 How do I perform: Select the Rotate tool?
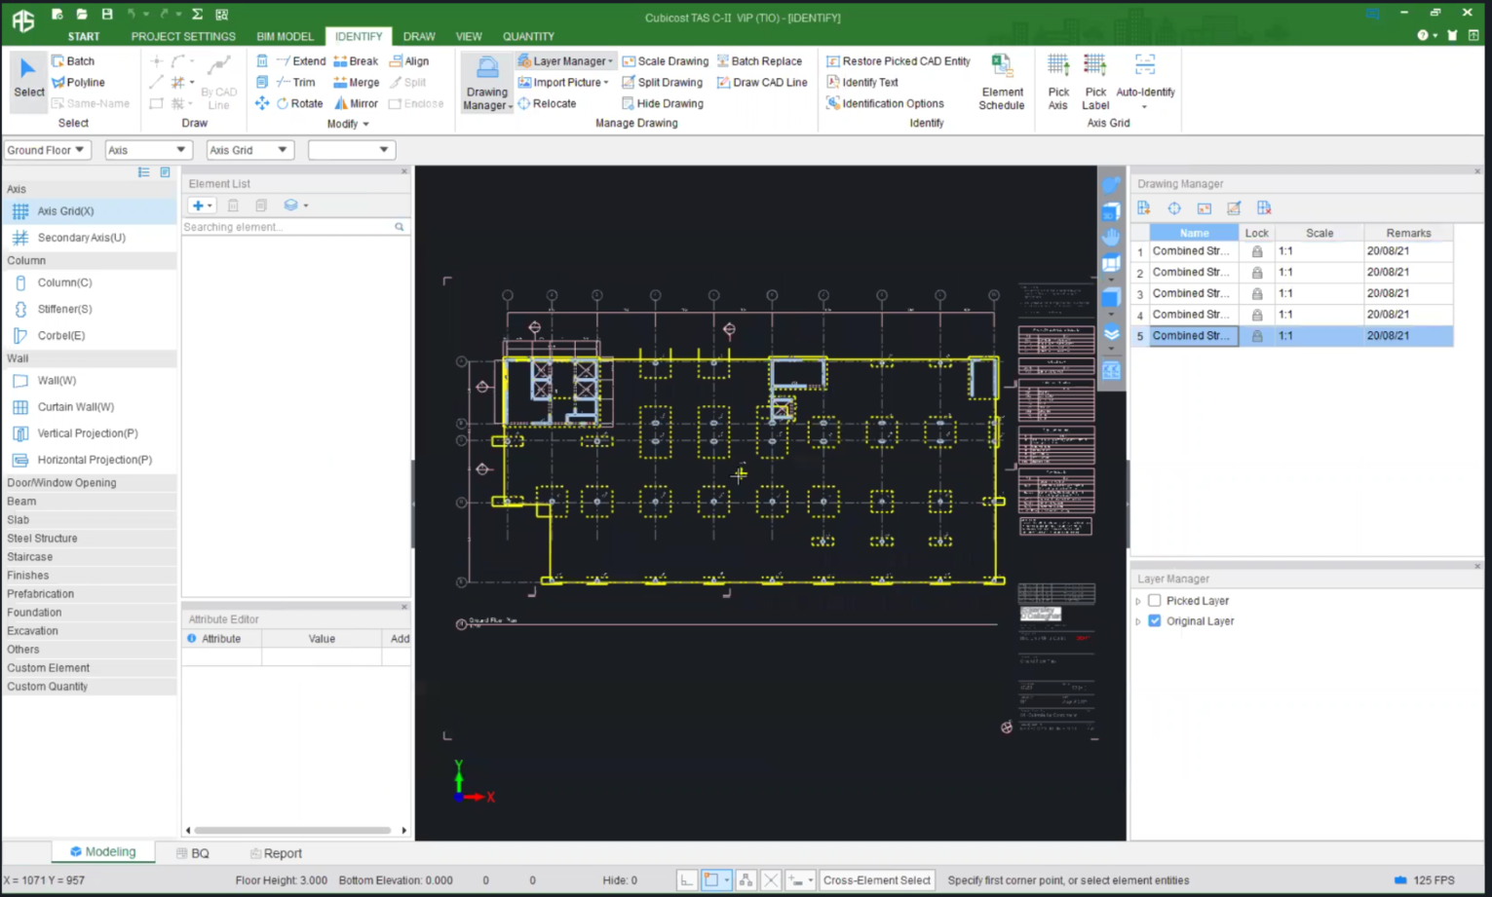click(298, 103)
